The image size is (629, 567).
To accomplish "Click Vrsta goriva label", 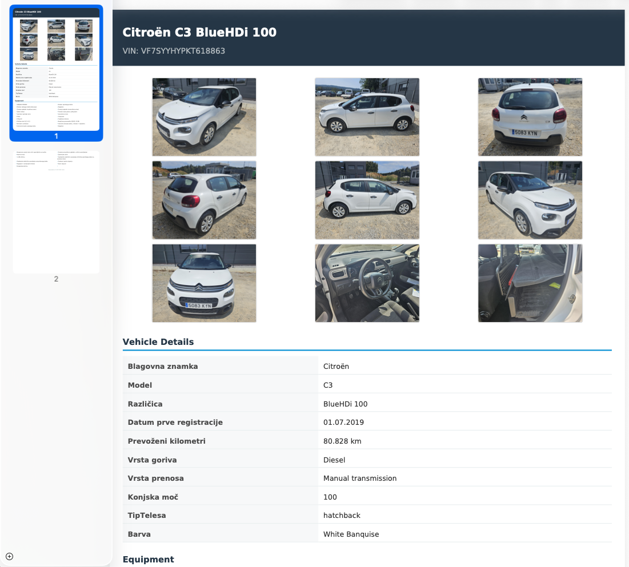I will pos(152,460).
